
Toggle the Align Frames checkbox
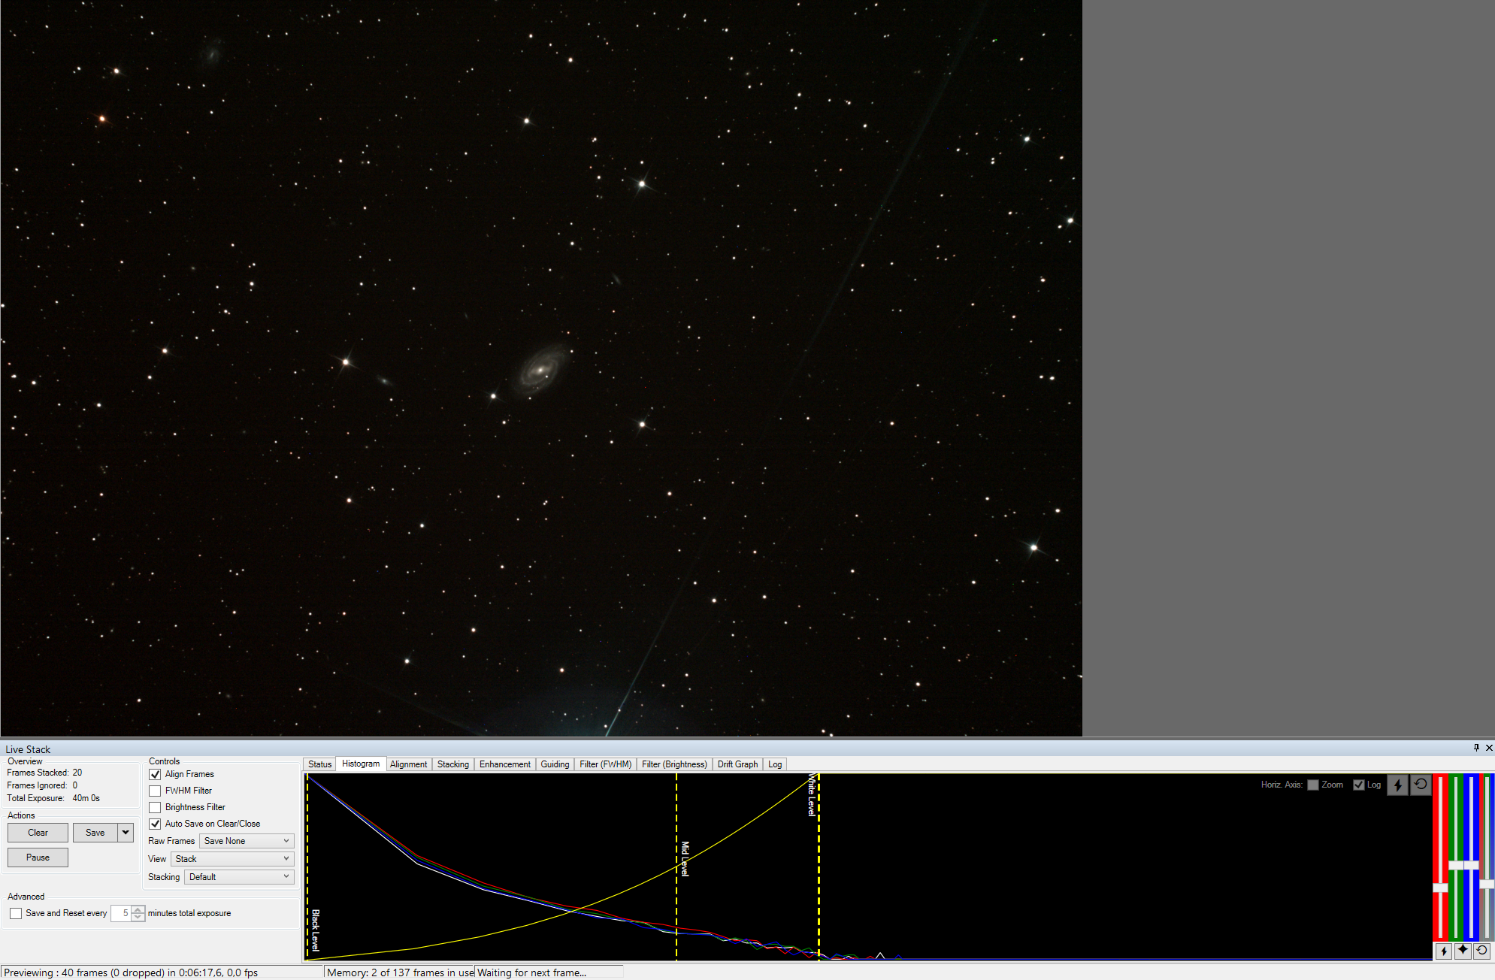(x=155, y=774)
